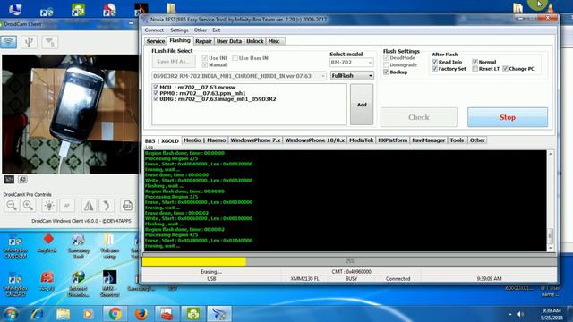Toggle Backup checkbox
Viewport: 573px width, 322px height.
click(x=386, y=72)
